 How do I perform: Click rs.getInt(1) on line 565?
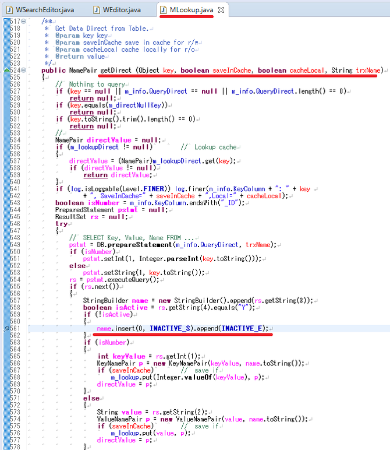178,356
